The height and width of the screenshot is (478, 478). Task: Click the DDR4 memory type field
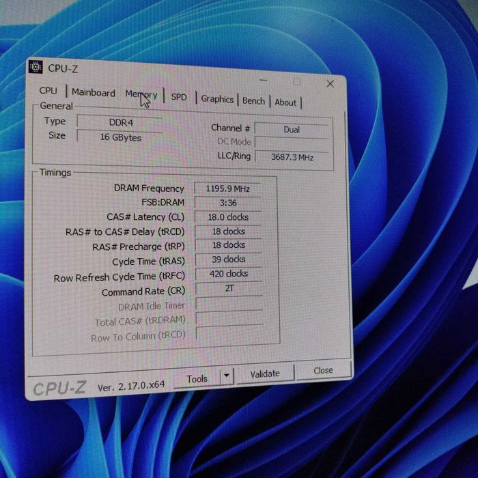[x=119, y=122]
